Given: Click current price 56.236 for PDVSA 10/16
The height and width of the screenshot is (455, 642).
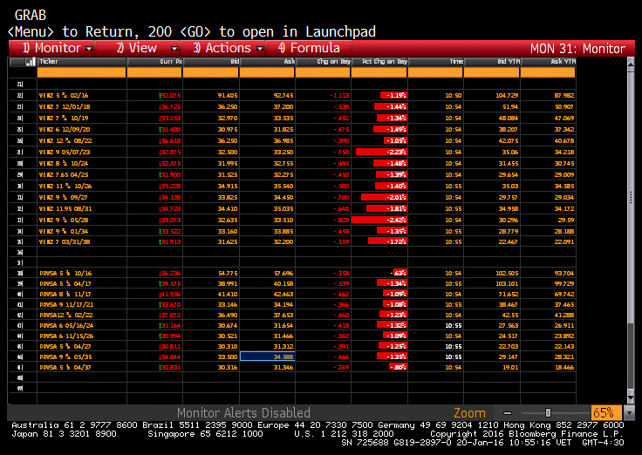Looking at the screenshot, I should 170,274.
